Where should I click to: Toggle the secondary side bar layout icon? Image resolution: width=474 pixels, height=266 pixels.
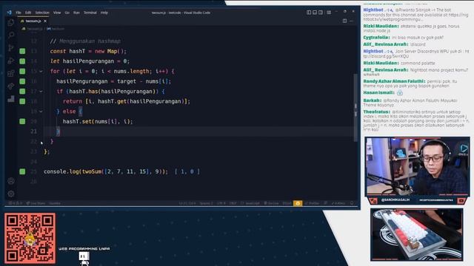pyautogui.click(x=321, y=13)
